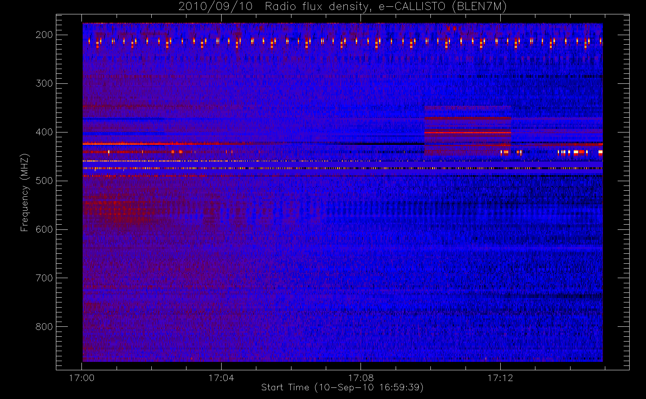Screen dimensions: 646x399
Task: Click the 600 frequency tick label
Action: tap(44, 229)
